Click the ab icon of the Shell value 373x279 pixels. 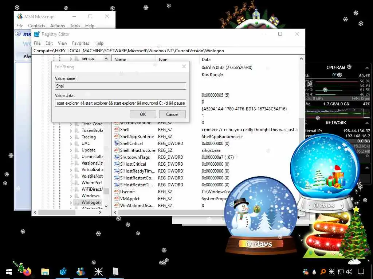pyautogui.click(x=116, y=130)
